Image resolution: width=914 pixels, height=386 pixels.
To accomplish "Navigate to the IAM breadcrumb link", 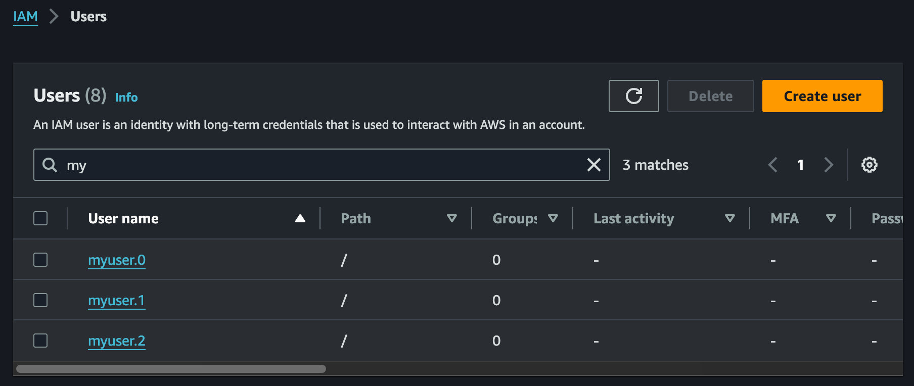I will (x=25, y=17).
